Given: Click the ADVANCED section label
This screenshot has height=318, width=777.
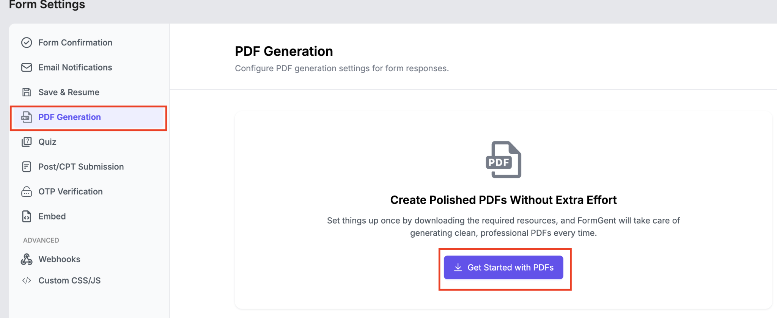Looking at the screenshot, I should [x=41, y=240].
